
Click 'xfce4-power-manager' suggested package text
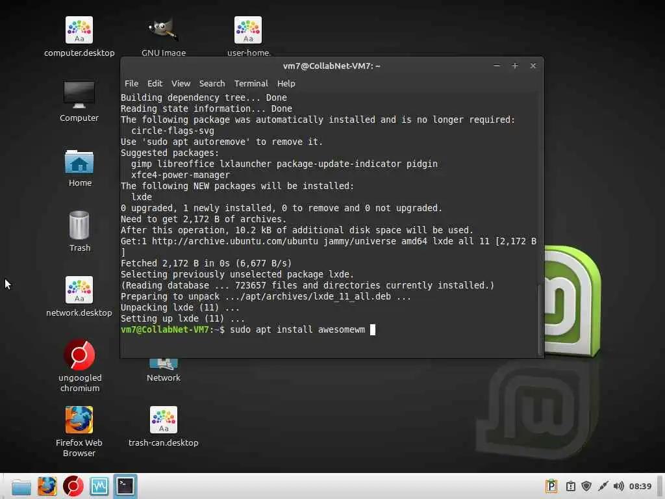(181, 175)
